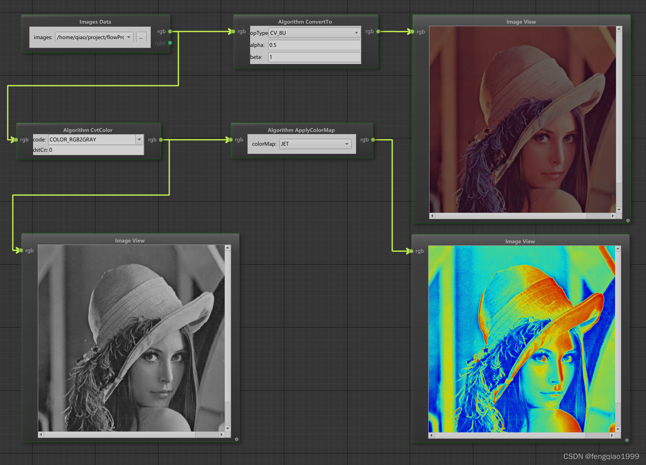Select title of the Image View showing JET colormap

click(x=520, y=242)
